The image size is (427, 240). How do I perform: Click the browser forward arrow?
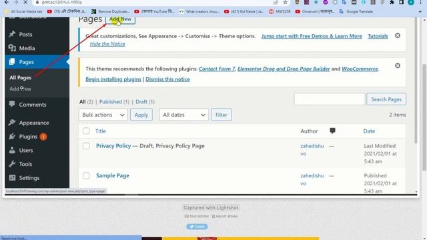coord(15,2)
